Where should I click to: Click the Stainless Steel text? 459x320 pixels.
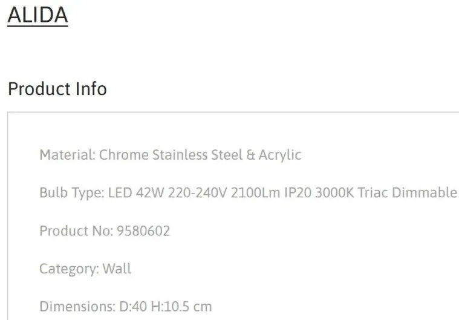pos(198,155)
